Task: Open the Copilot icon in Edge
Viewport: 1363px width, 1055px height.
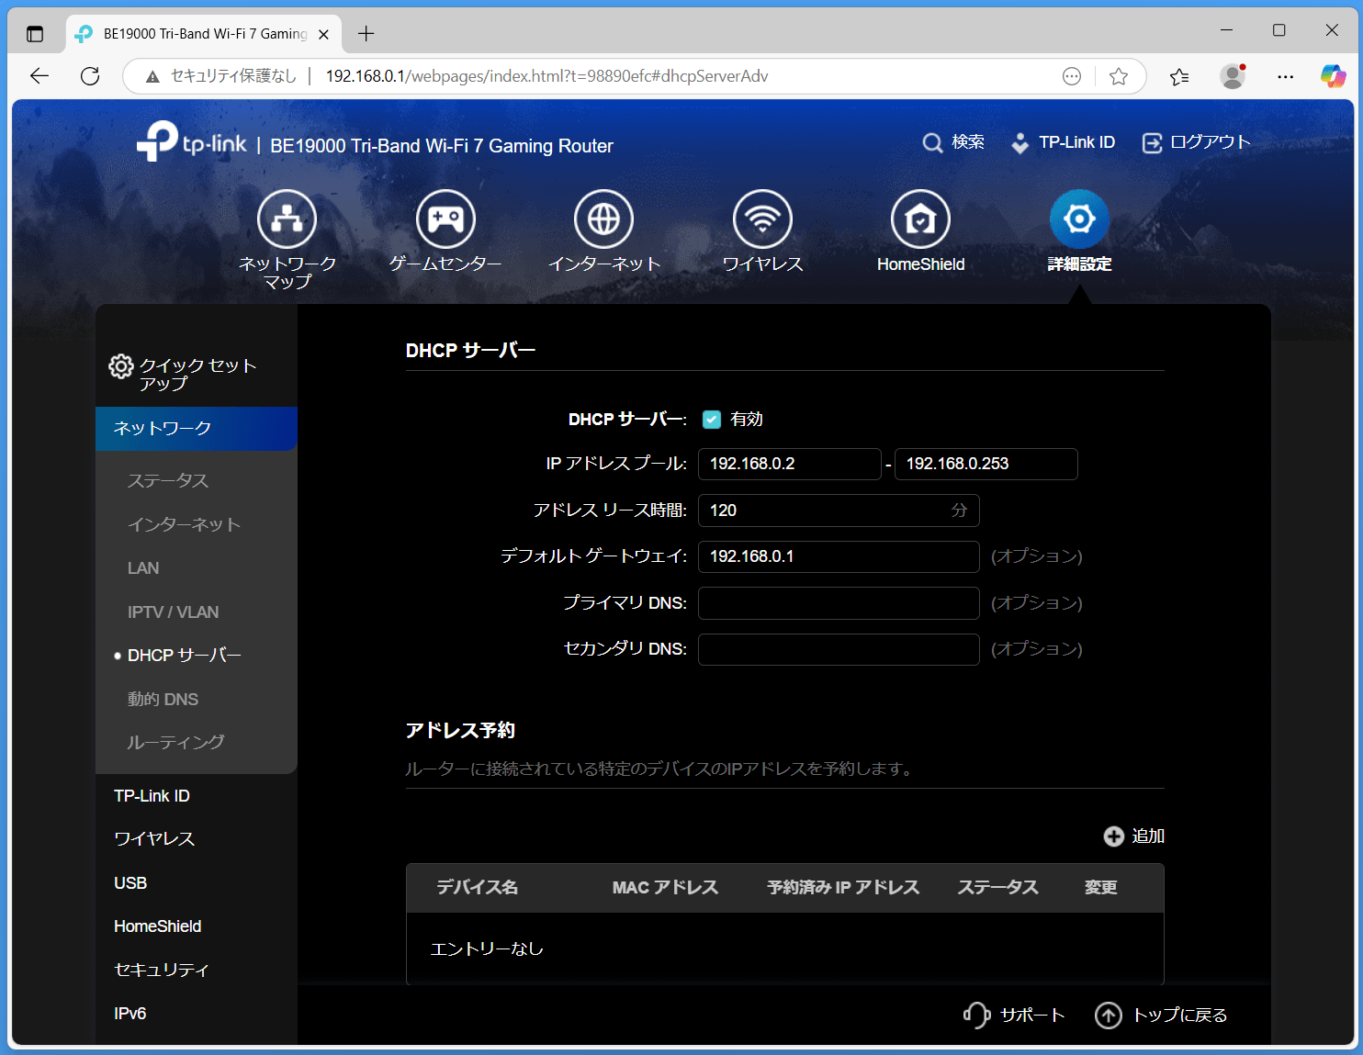Action: 1333,76
